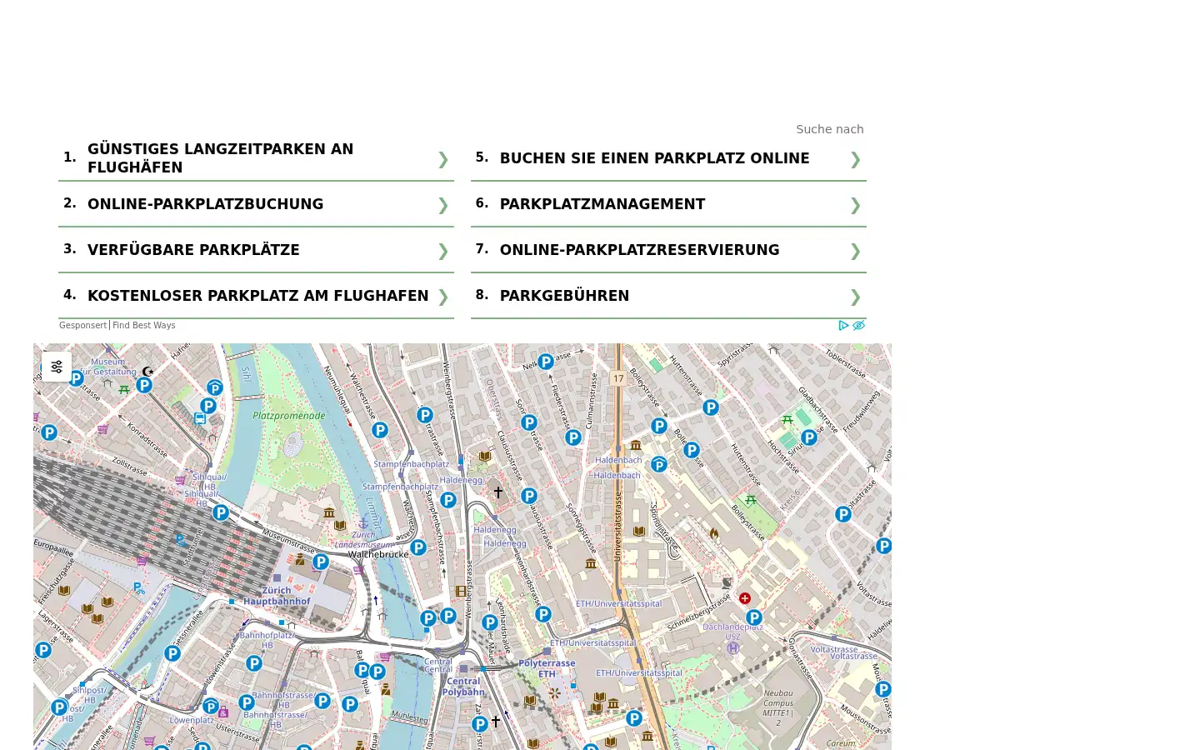Click the chevron on Kostenloser Parkplatz row
The image size is (1200, 750).
(443, 297)
